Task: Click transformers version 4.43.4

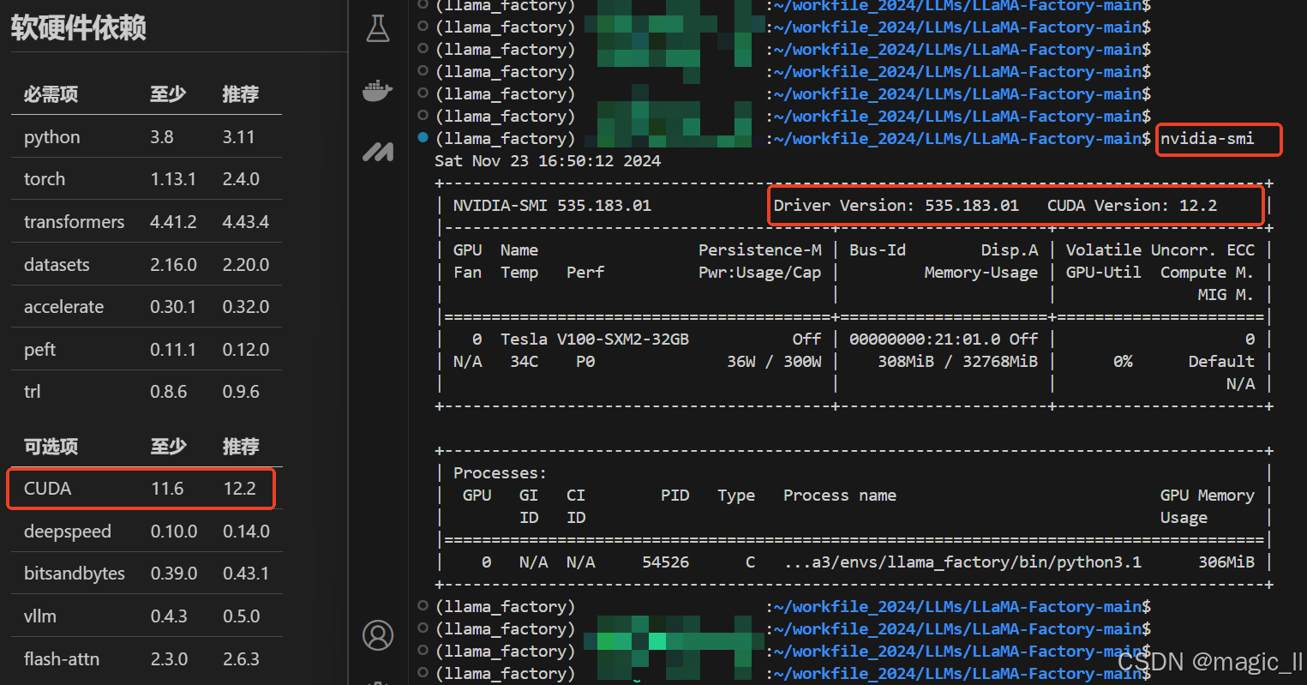Action: click(246, 222)
